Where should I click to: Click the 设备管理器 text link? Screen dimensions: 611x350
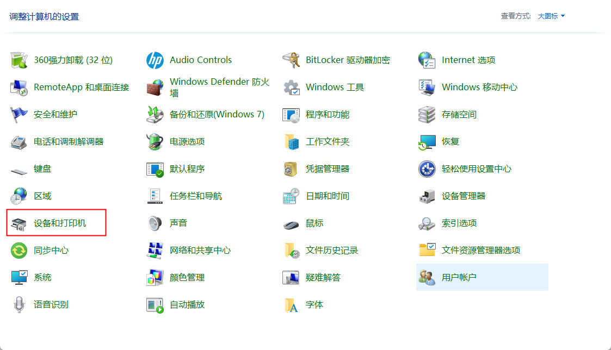click(x=464, y=196)
